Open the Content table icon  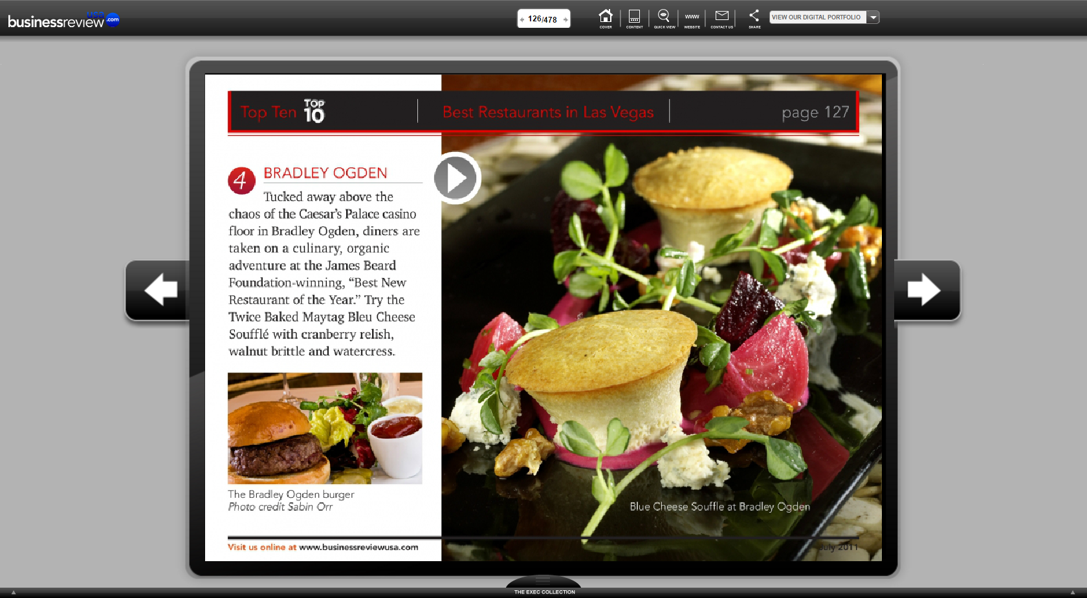point(634,18)
